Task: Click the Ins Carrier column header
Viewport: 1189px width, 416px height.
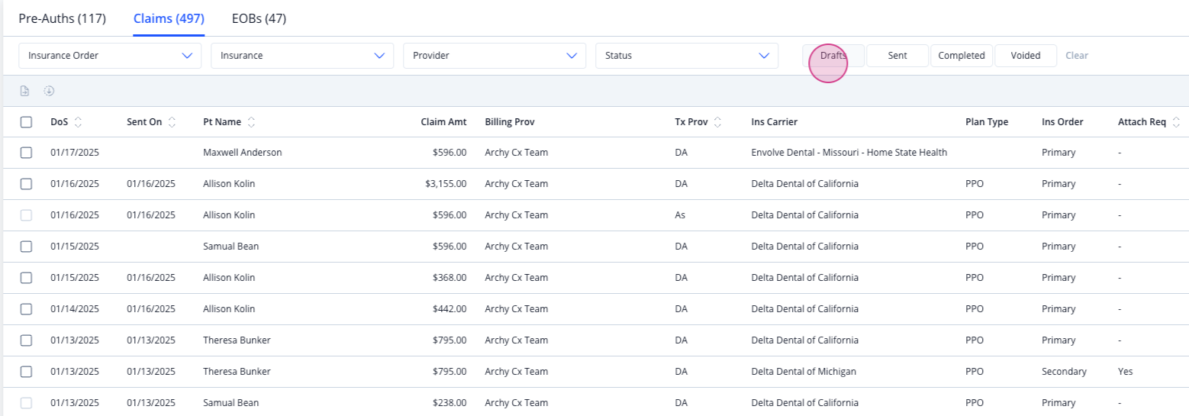Action: pos(775,122)
